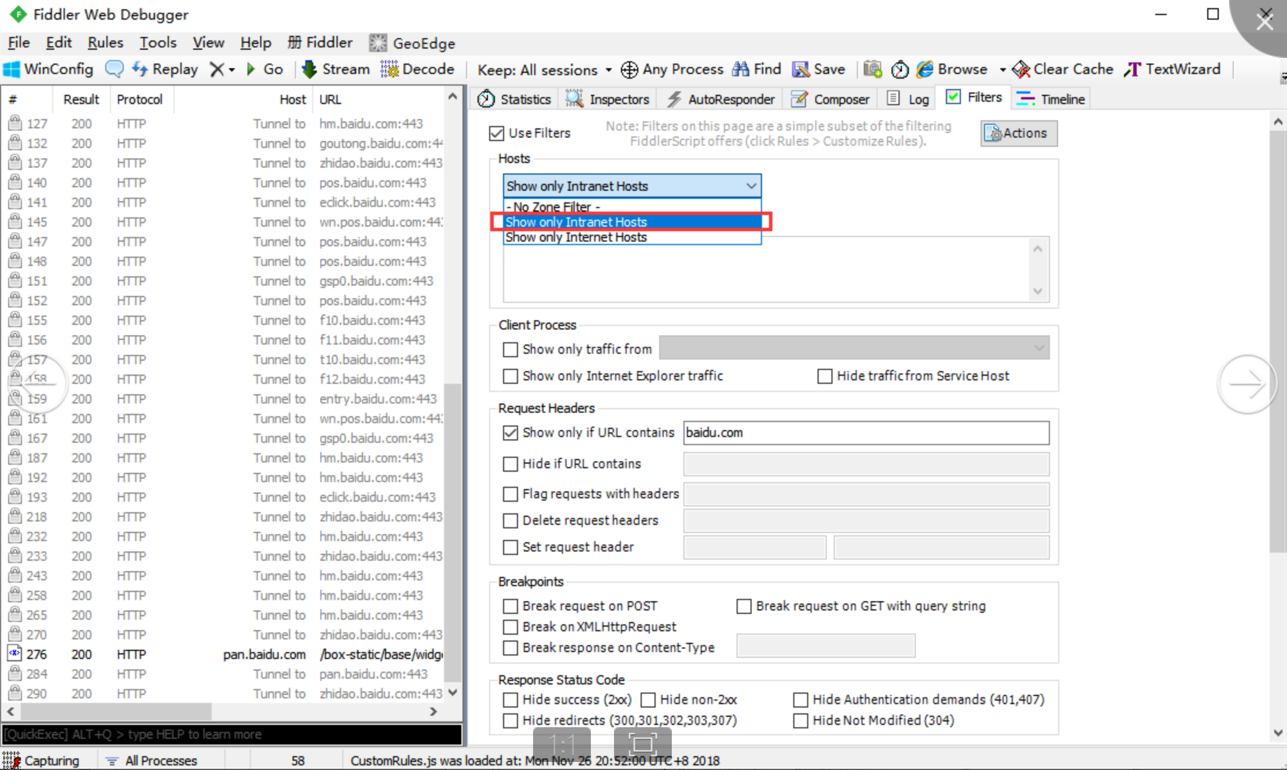Click the Remove sessions X icon

[x=217, y=69]
